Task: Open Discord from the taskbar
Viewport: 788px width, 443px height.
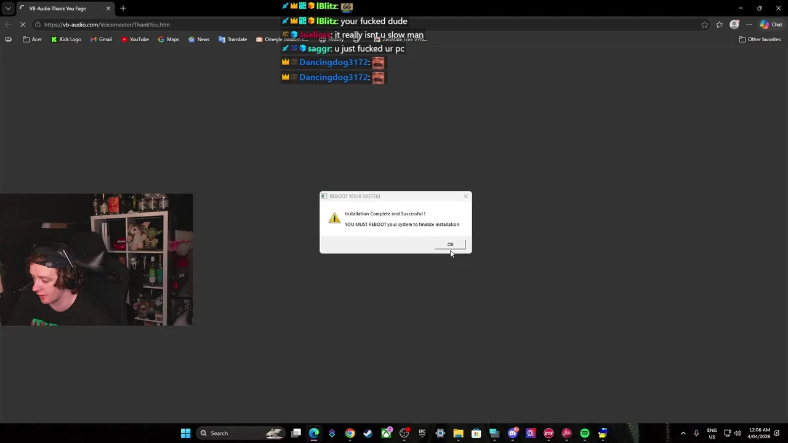Action: pos(512,433)
